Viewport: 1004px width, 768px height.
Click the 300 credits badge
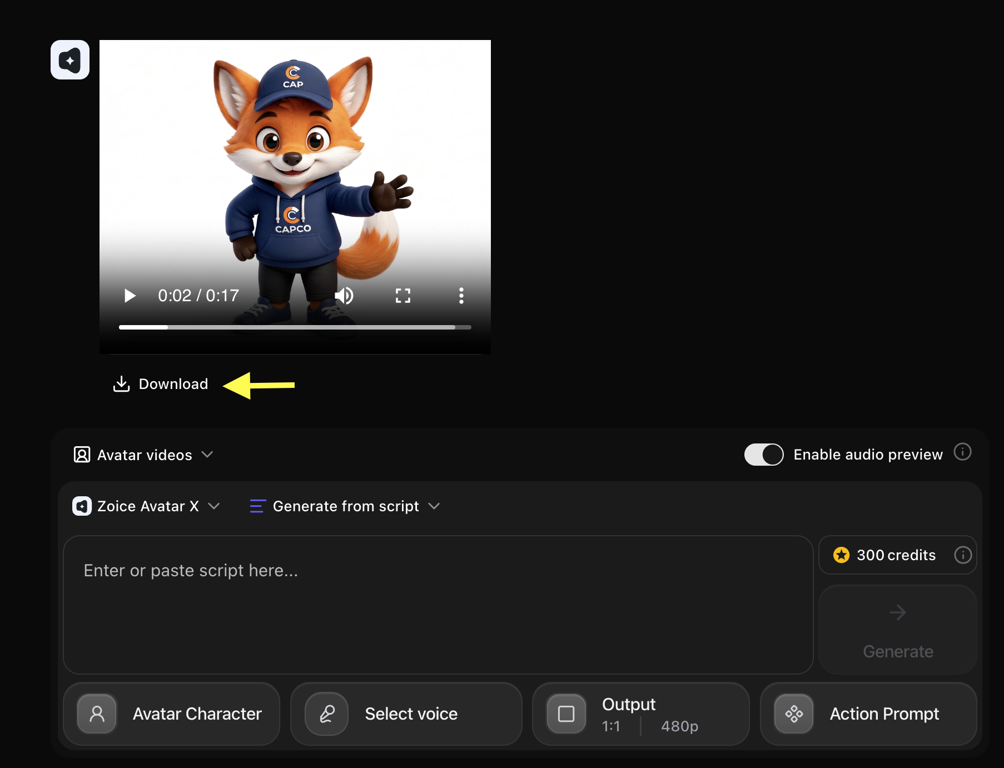(897, 555)
